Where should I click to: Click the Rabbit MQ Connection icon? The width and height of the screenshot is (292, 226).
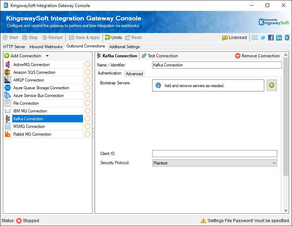click(x=8, y=134)
